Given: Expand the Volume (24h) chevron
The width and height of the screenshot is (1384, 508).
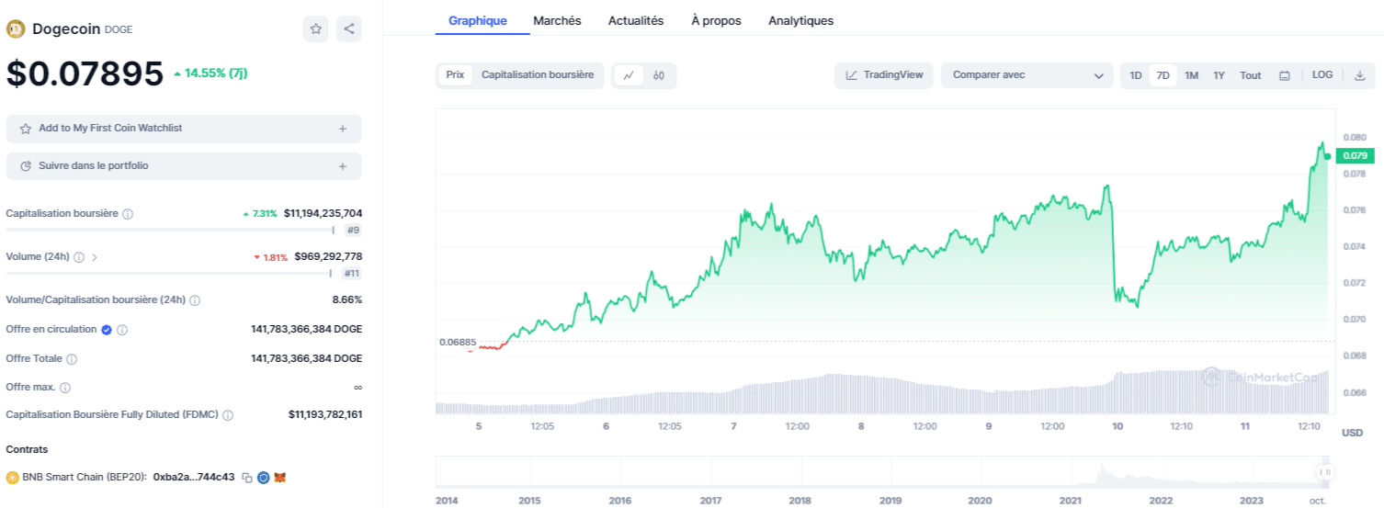Looking at the screenshot, I should point(95,257).
